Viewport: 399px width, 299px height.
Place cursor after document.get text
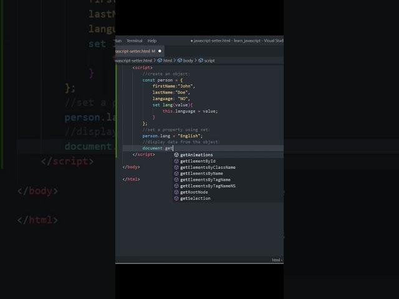coord(173,148)
